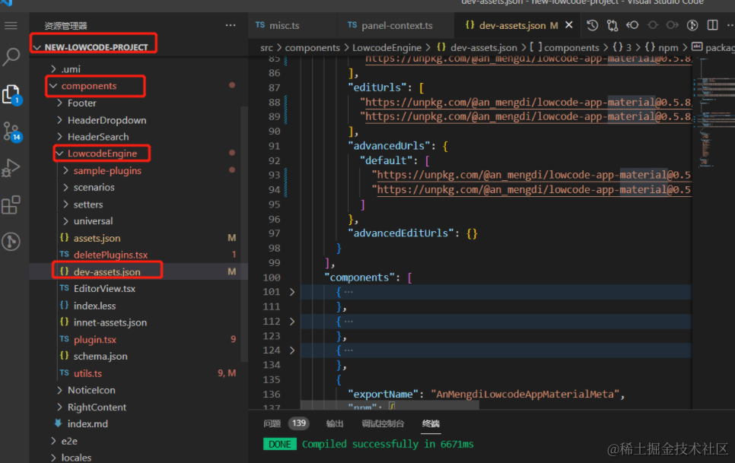Click the npm breadcrumb segment

pos(668,48)
